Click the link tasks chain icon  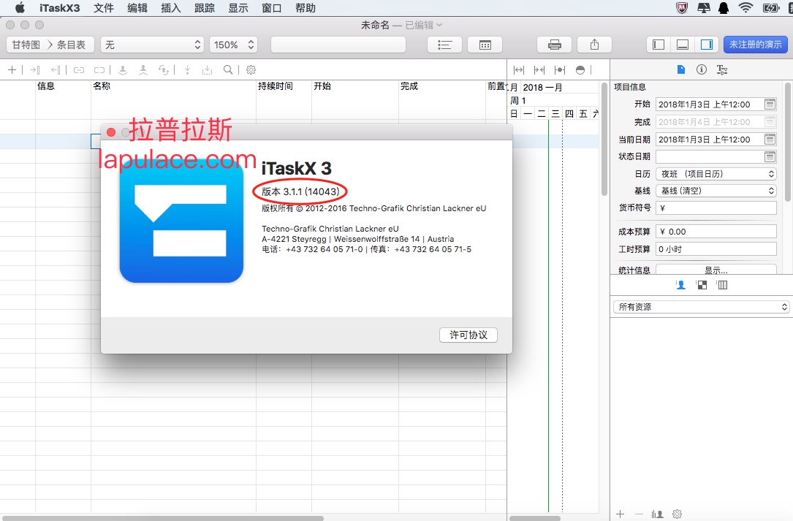point(79,70)
